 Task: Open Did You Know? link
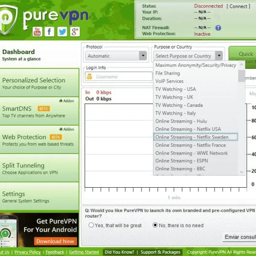tap(119, 252)
